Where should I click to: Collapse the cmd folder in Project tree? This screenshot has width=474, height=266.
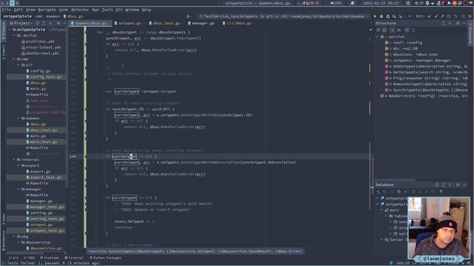pyautogui.click(x=14, y=59)
